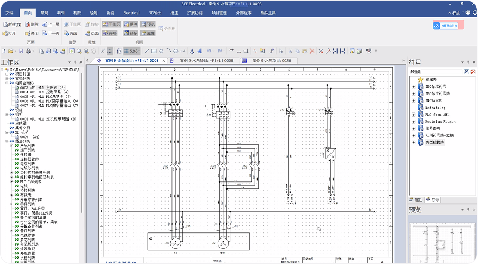The image size is (478, 264).
Task: Click the 打开 page button
Action: [9, 33]
